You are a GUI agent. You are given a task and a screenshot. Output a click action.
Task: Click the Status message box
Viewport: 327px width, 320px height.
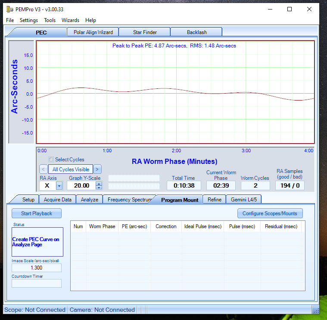click(x=37, y=242)
